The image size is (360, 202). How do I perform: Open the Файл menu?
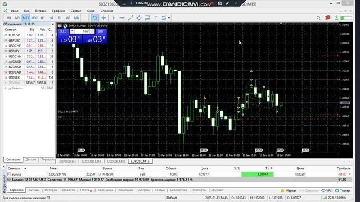tap(14, 11)
